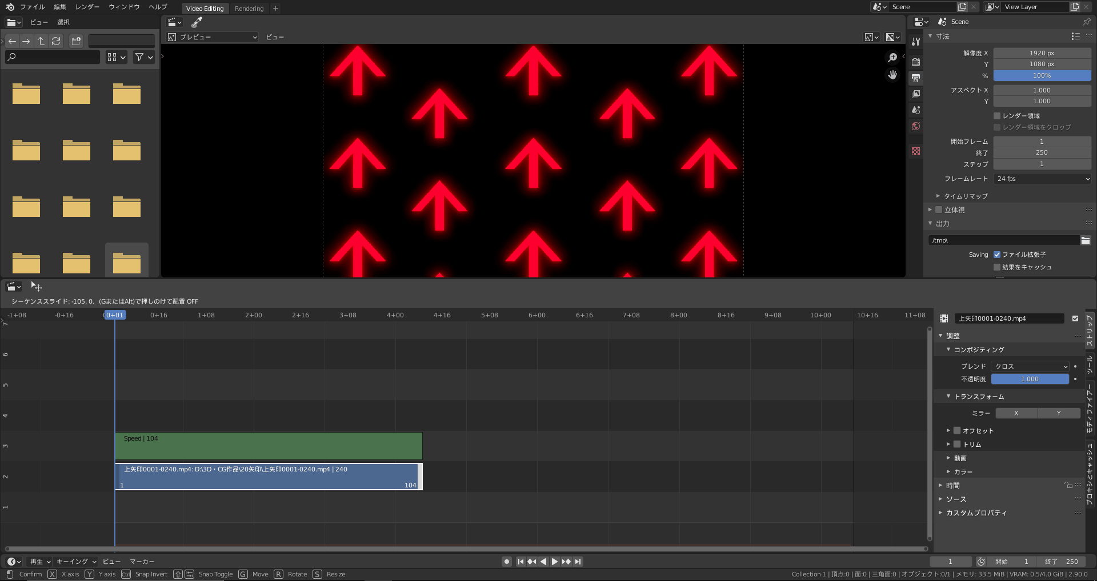
Task: Open the ブレンド クロス dropdown
Action: click(x=1031, y=366)
